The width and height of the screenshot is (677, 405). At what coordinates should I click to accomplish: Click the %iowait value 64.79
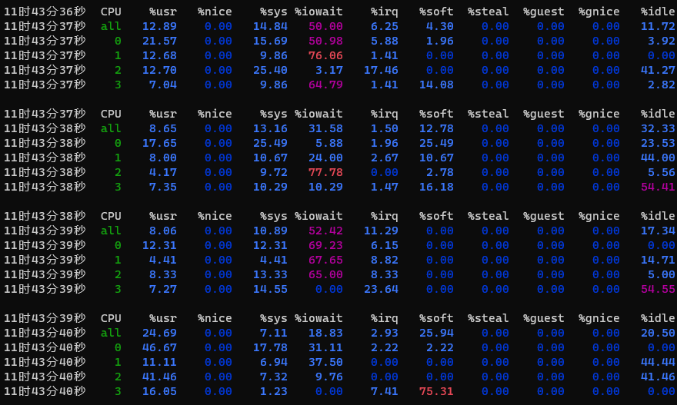click(x=325, y=85)
